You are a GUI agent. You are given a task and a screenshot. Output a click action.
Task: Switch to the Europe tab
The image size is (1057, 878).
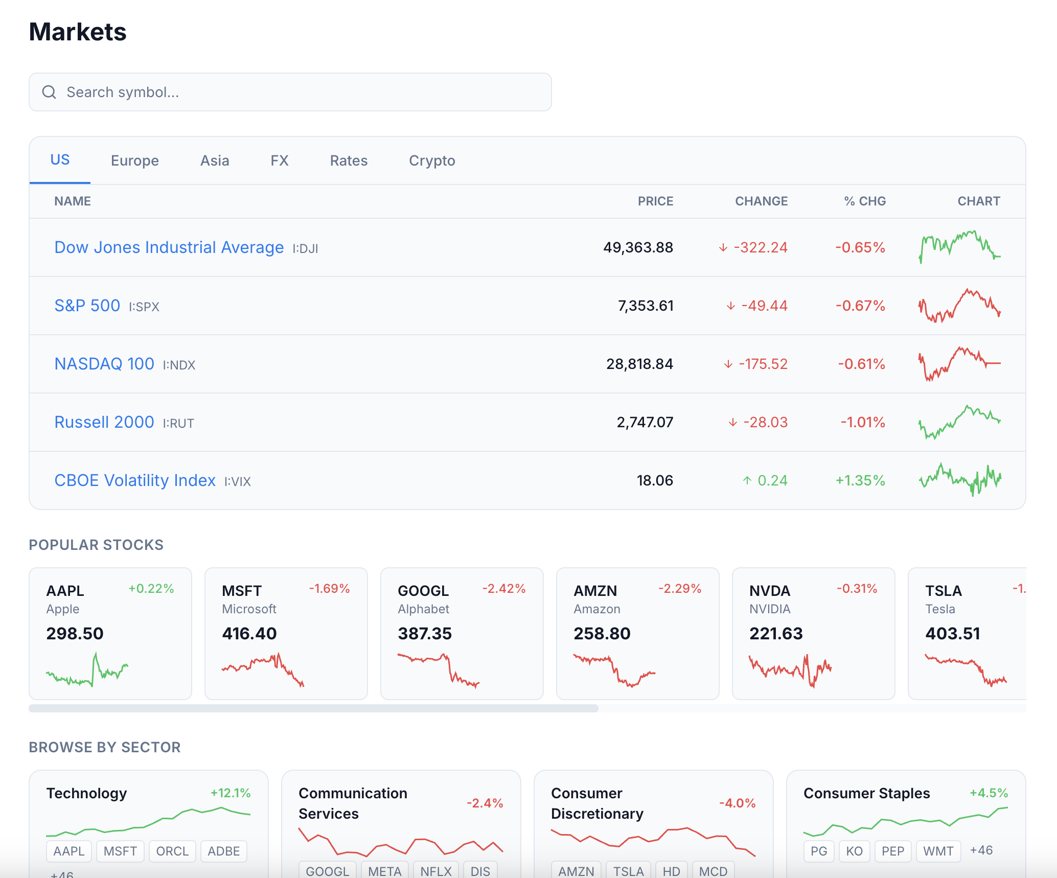coord(135,160)
